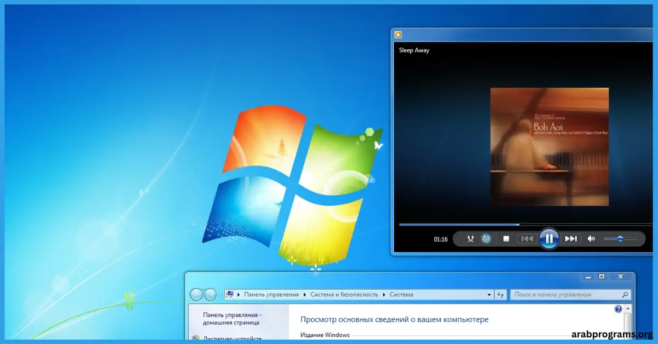658x344 pixels.
Task: Maximize the Control Panel window
Action: [602, 277]
